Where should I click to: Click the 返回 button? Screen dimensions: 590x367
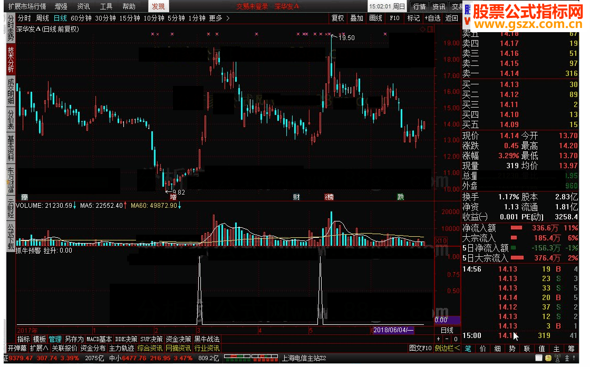point(451,18)
